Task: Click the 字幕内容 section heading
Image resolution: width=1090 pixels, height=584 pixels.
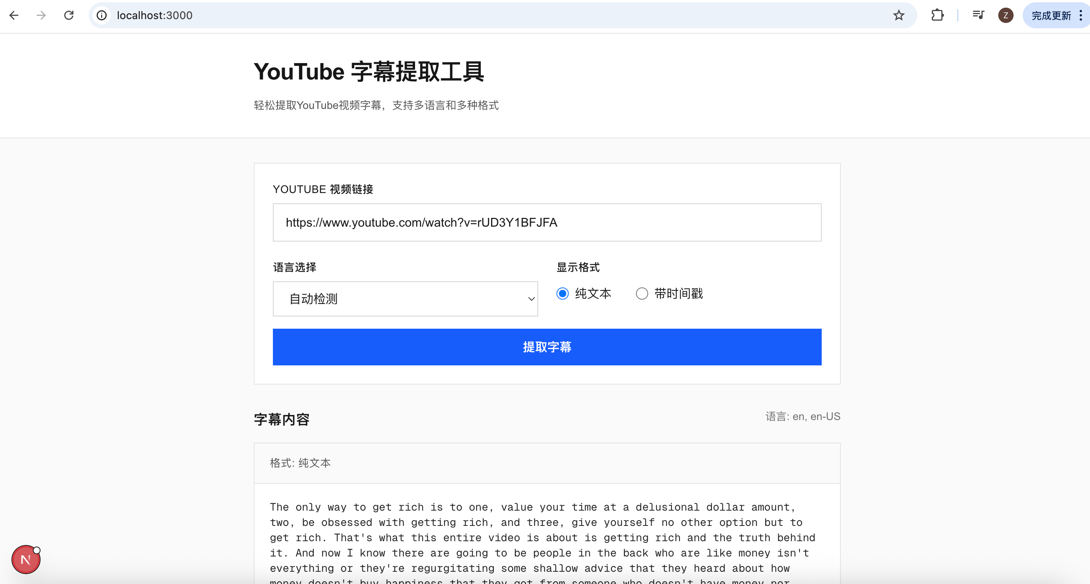Action: (x=282, y=420)
